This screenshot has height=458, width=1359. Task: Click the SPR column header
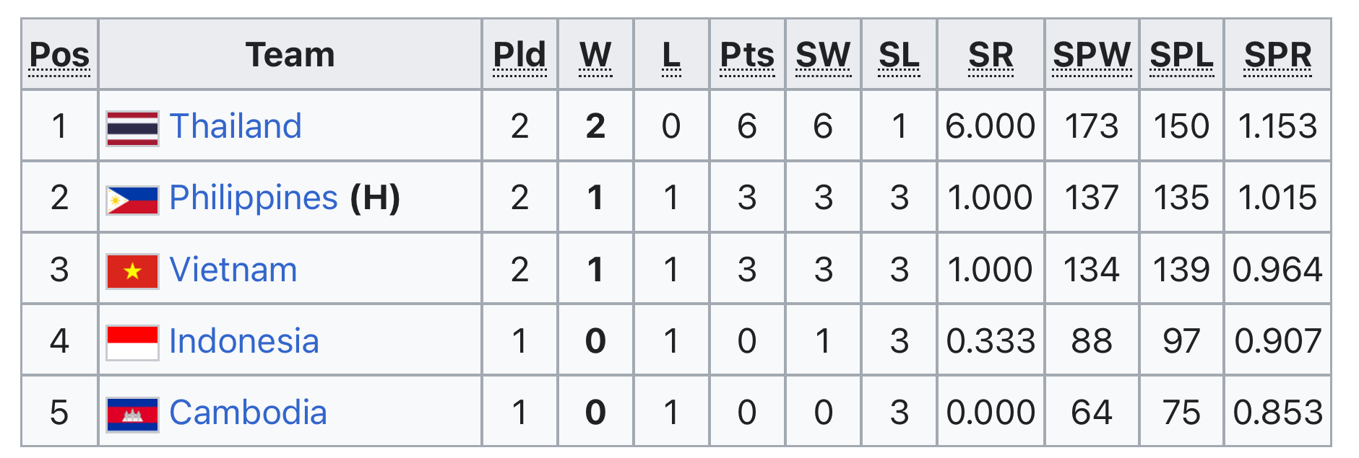point(1277,56)
